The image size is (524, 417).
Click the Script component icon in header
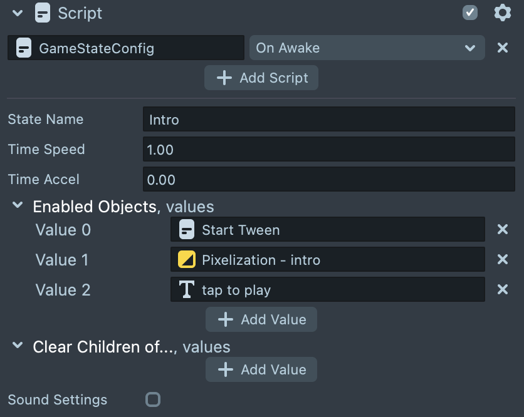pyautogui.click(x=43, y=13)
